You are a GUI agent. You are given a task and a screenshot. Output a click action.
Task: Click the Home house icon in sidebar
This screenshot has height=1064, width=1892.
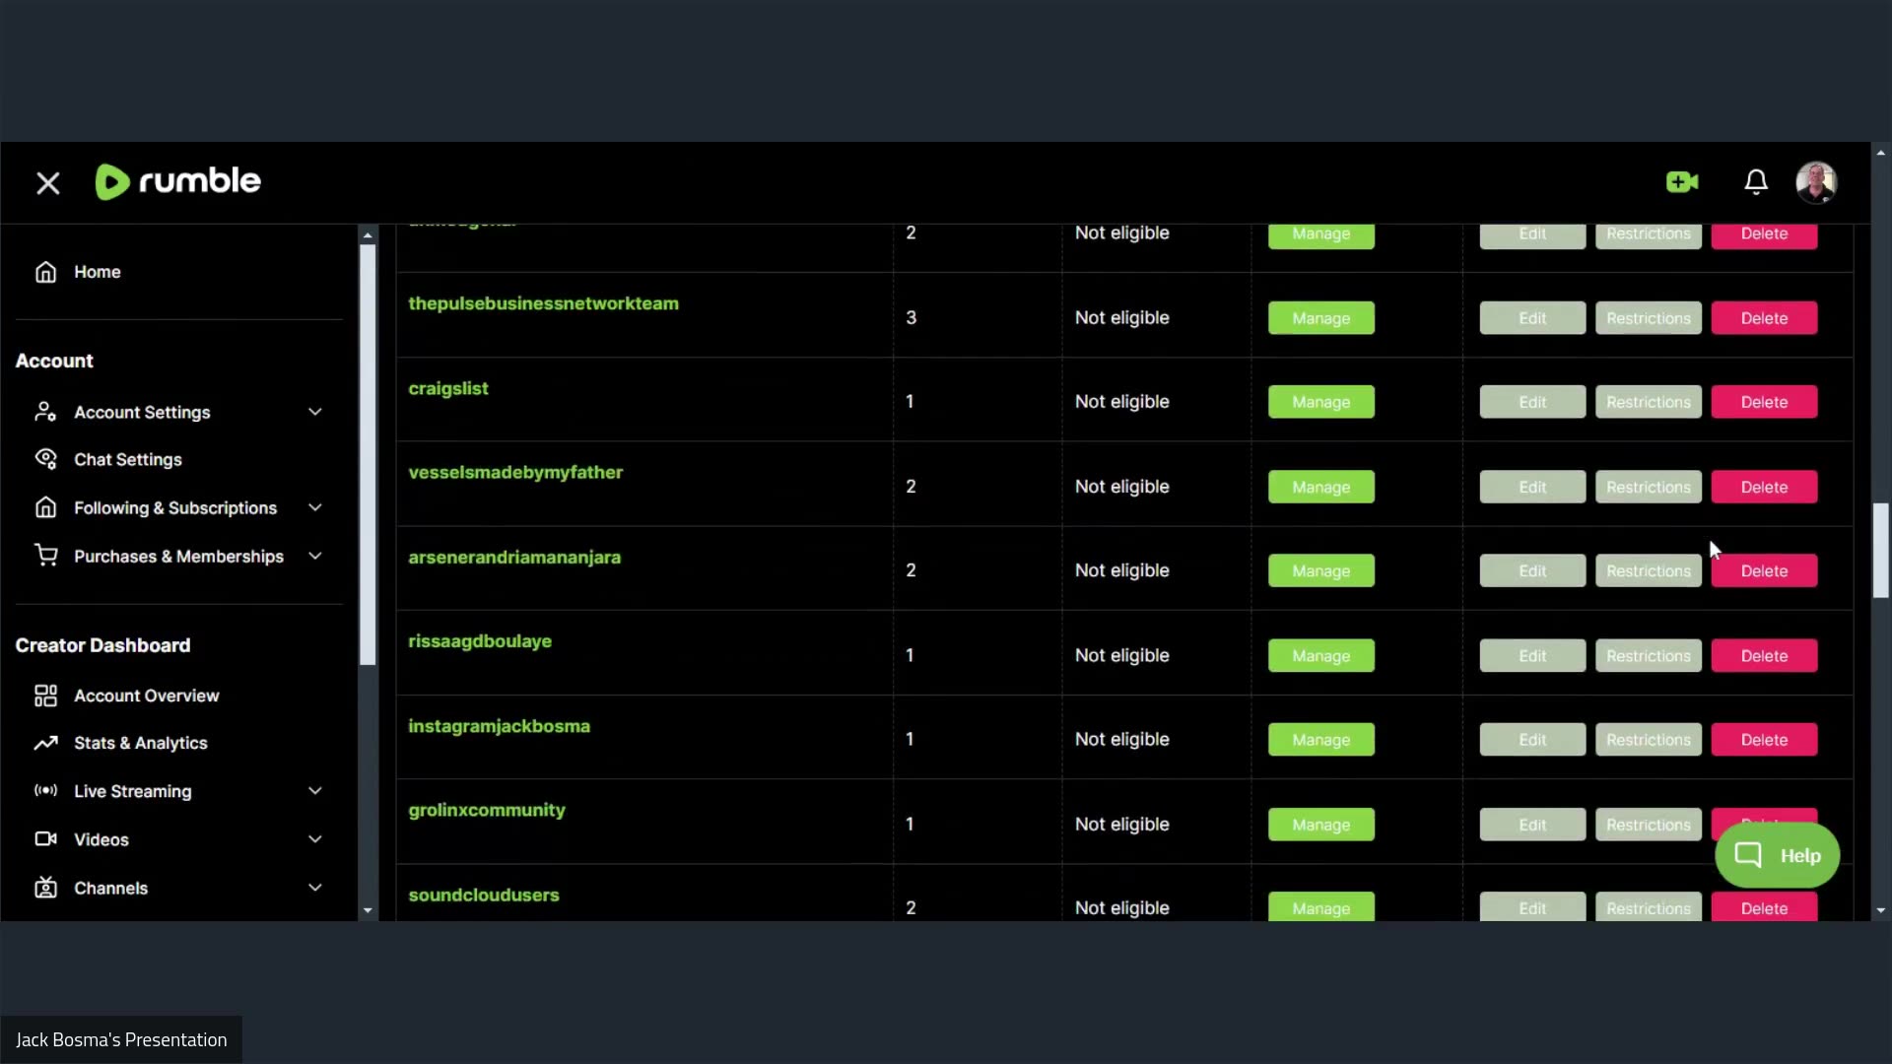(45, 272)
